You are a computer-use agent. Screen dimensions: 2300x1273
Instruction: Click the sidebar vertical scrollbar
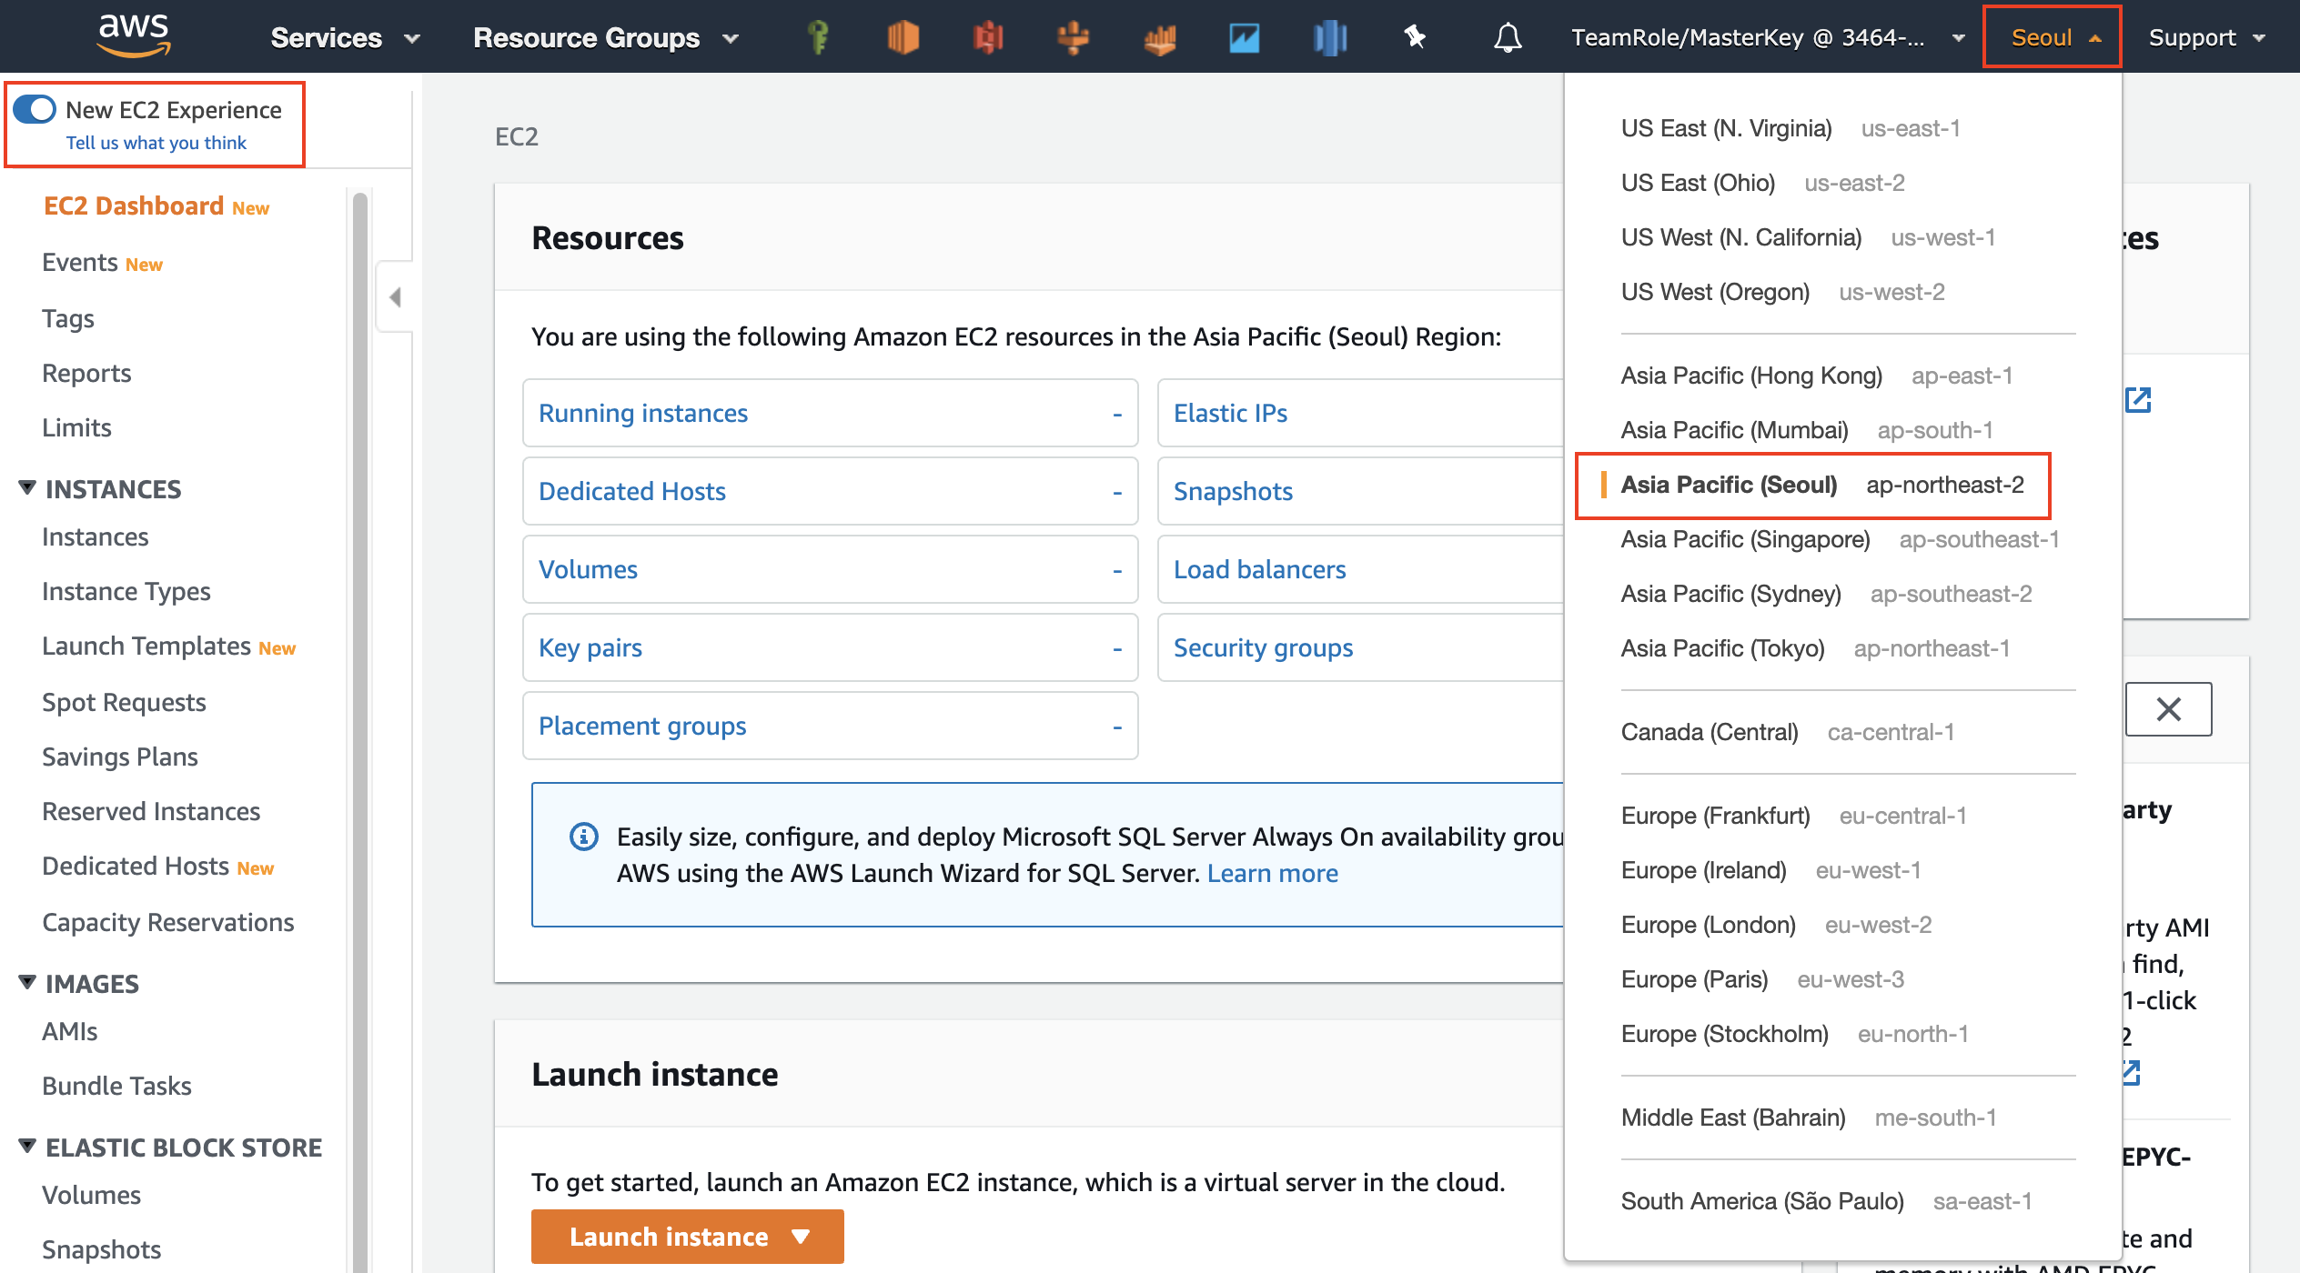coord(360,636)
